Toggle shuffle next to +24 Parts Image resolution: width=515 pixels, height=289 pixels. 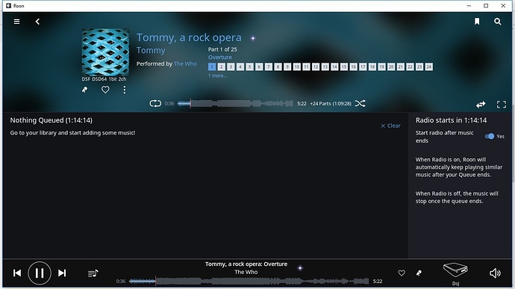(360, 104)
